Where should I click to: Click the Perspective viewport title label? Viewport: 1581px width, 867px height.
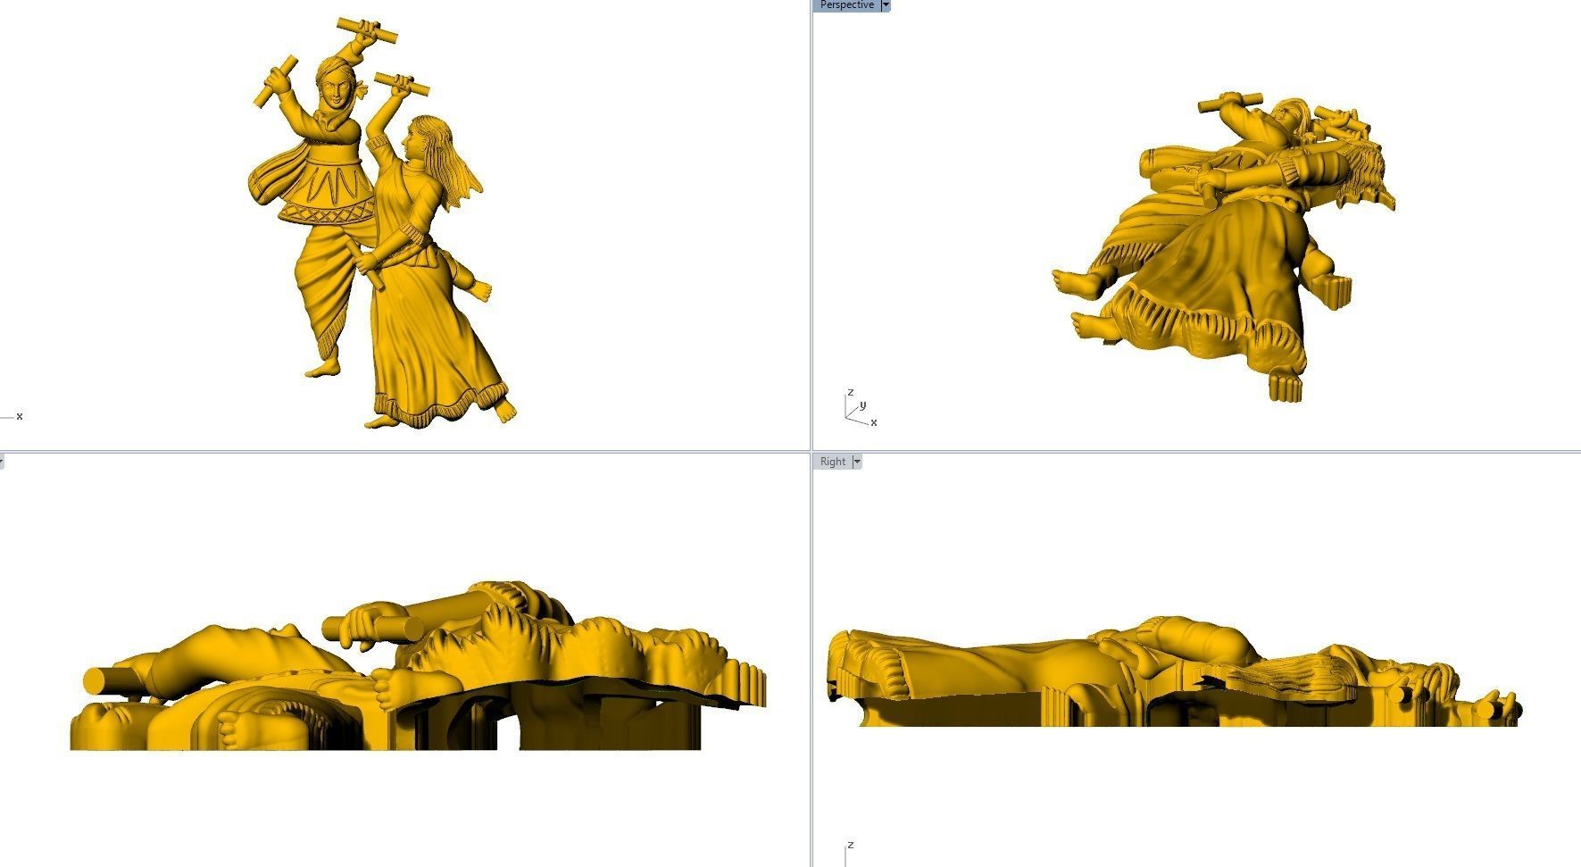click(x=846, y=5)
